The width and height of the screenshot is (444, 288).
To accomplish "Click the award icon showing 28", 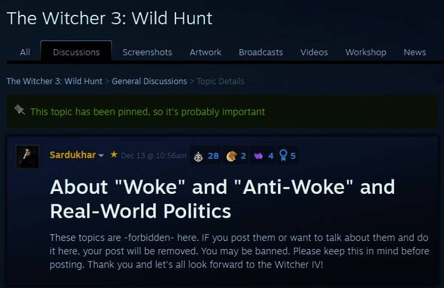I will coord(198,156).
